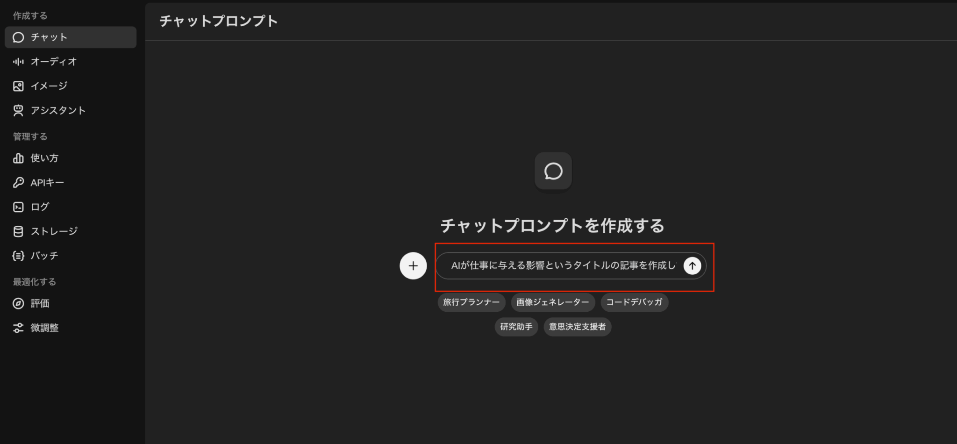The image size is (957, 444).
Task: Submit the prompt with the up-arrow button
Action: click(692, 266)
